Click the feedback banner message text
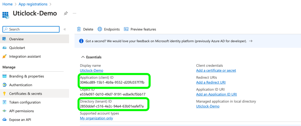This screenshot has width=301, height=126. [166, 41]
